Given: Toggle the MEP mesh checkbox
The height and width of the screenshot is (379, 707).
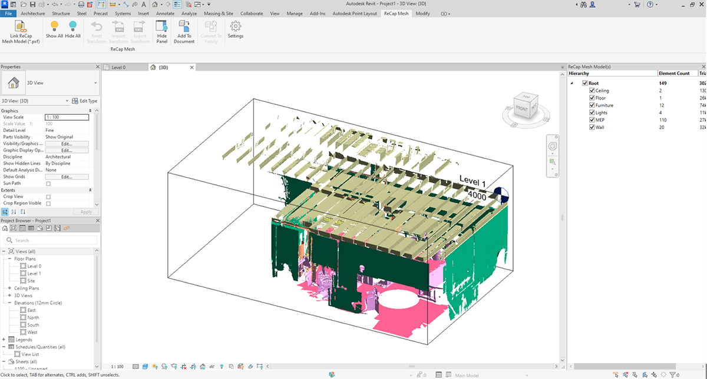Looking at the screenshot, I should pyautogui.click(x=592, y=119).
